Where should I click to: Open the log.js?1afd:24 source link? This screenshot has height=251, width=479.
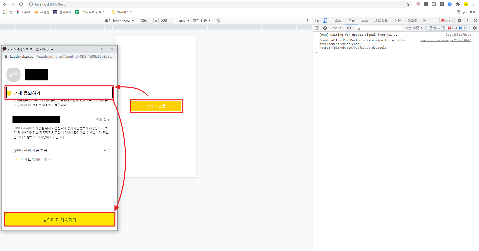tap(459, 35)
